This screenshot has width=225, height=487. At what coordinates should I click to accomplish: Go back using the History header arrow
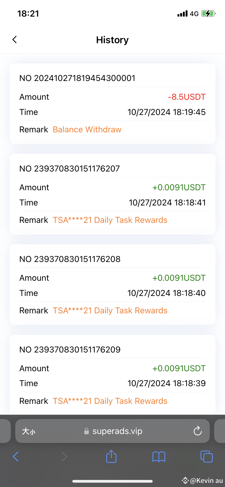click(15, 40)
